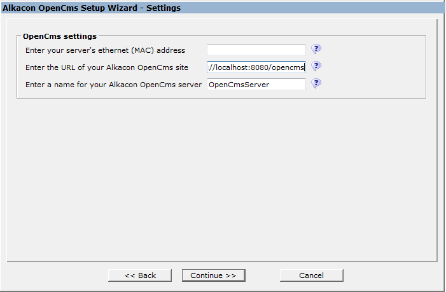446x292 pixels.
Task: Click the "OpenCmsServer" text in the name box
Action: pyautogui.click(x=239, y=84)
